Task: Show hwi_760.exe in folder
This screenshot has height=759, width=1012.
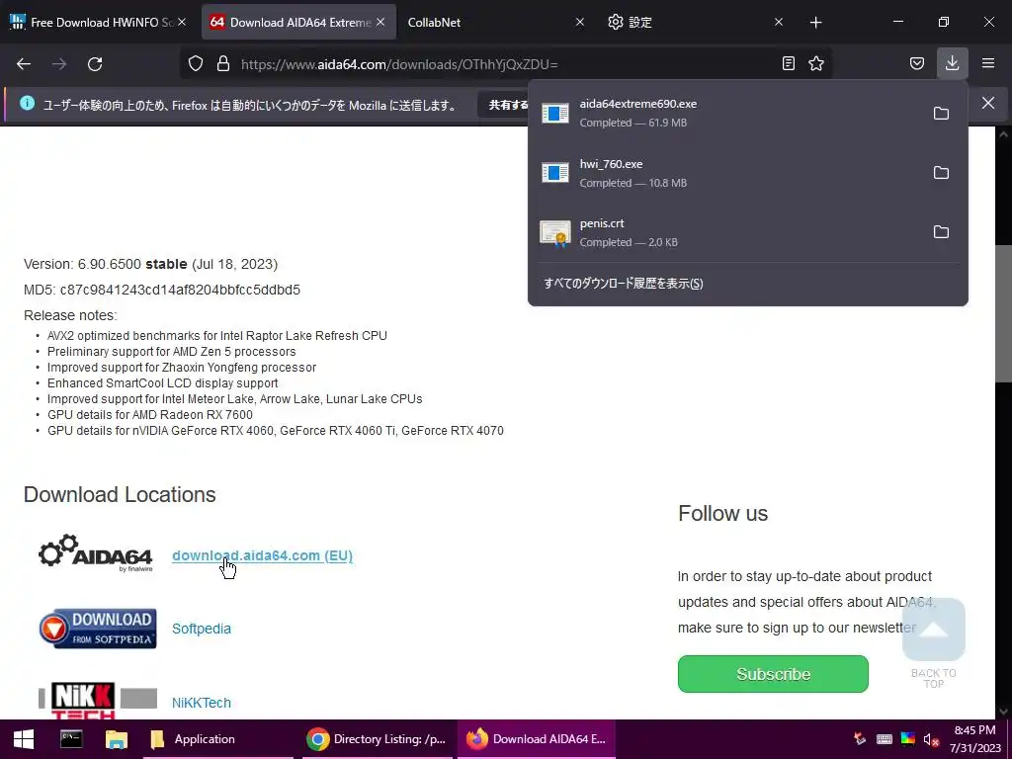Action: [941, 172]
